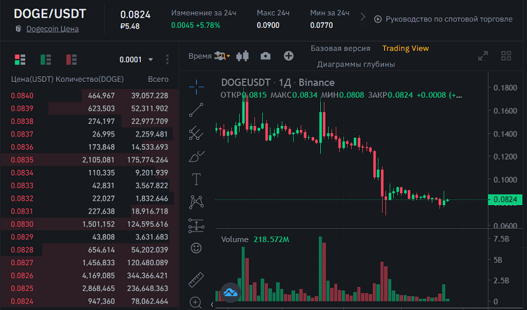This screenshot has width=527, height=310.
Task: Collapse the drawing toolbar arrow
Action: [x=211, y=305]
